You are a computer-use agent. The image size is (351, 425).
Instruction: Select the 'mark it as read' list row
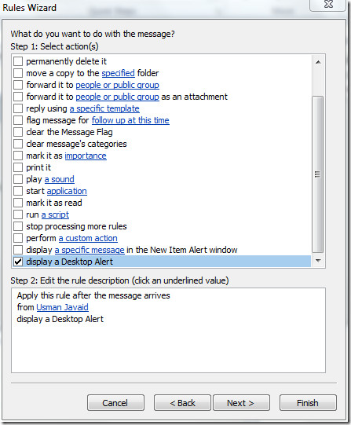tap(162, 203)
